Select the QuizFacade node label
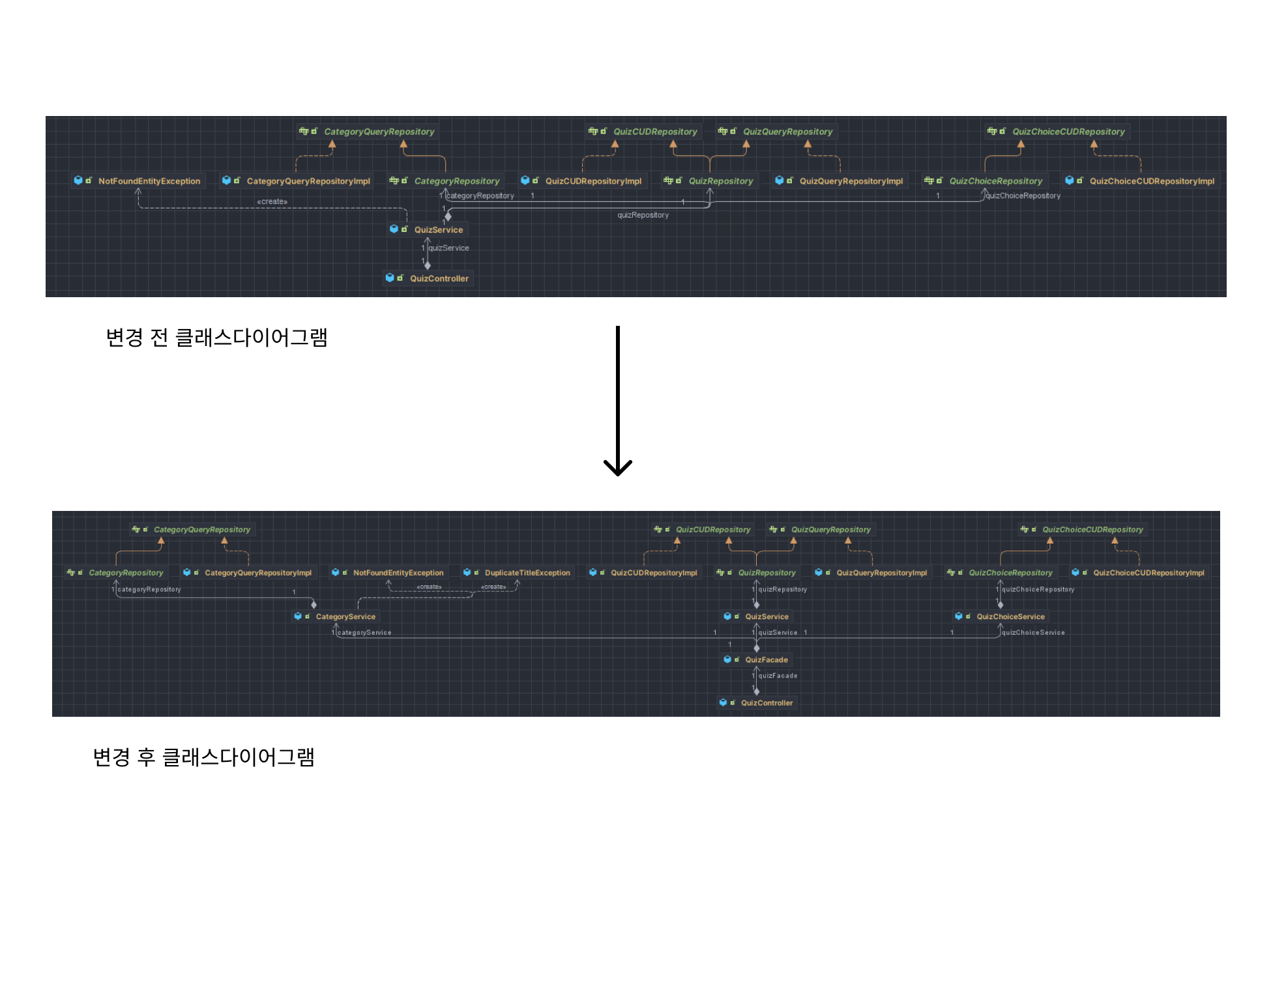 point(767,660)
